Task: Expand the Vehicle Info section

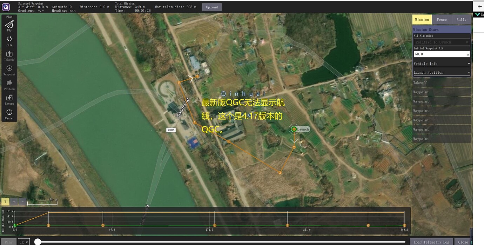Action: click(441, 63)
